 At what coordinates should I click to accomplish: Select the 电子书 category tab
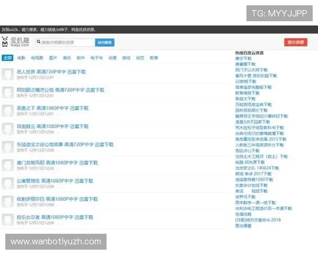pos(96,58)
